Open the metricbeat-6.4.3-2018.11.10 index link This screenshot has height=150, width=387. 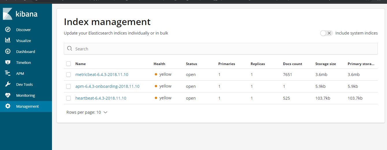(x=102, y=75)
